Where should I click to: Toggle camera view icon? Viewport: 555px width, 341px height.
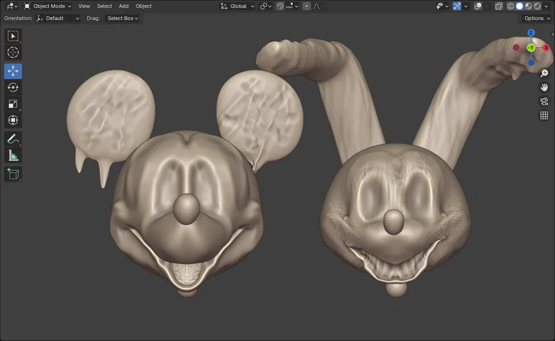(x=544, y=101)
